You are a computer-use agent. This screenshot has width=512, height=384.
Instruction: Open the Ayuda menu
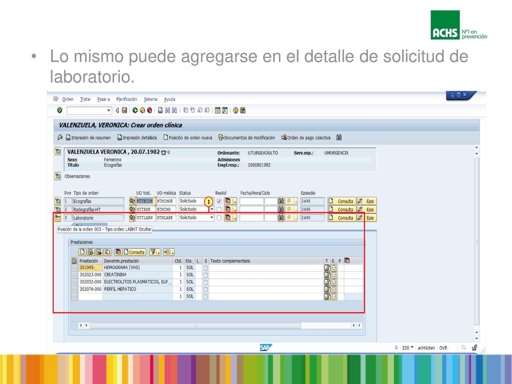(x=169, y=99)
